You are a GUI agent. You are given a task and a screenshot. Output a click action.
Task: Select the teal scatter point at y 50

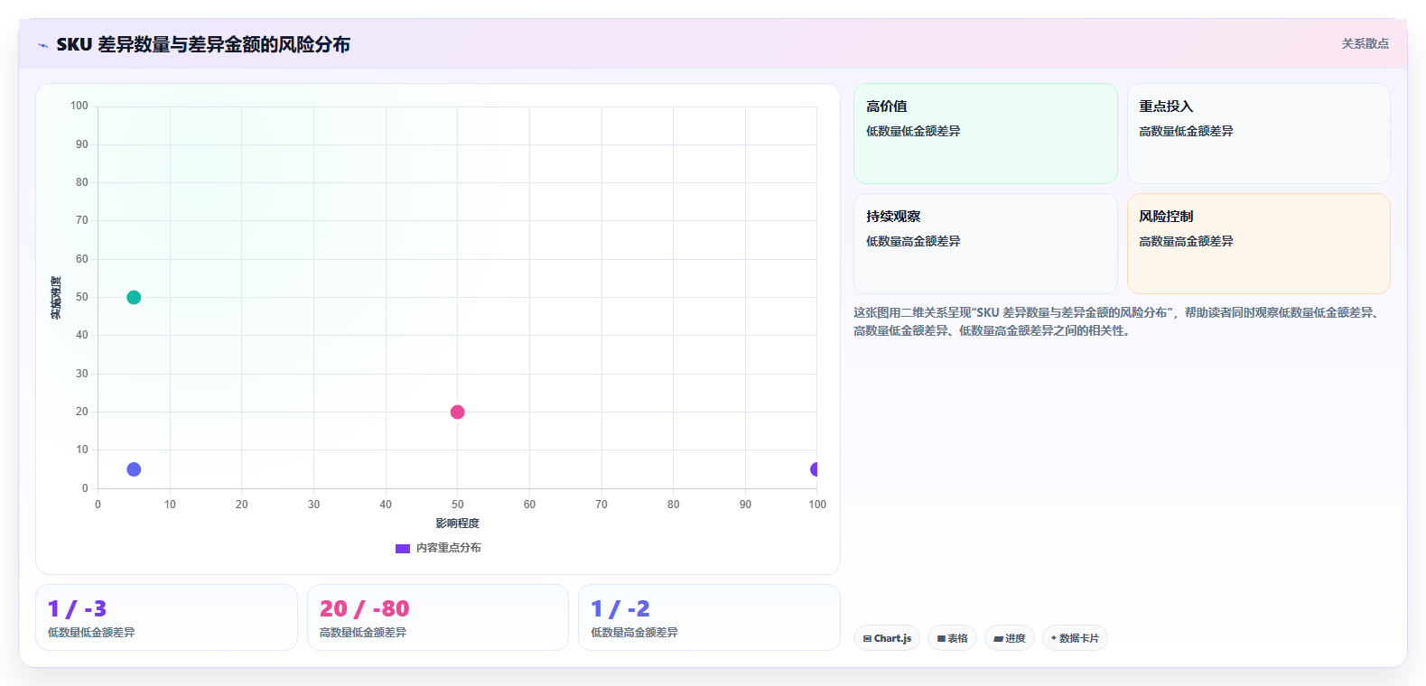(134, 297)
